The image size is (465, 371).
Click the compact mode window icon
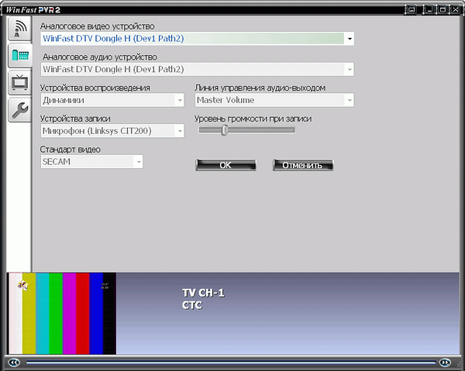click(x=411, y=9)
